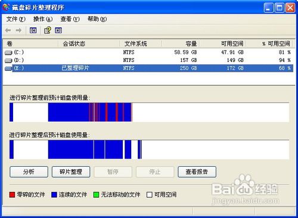
Task: Click the 81 % free space cell
Action: 285,52
